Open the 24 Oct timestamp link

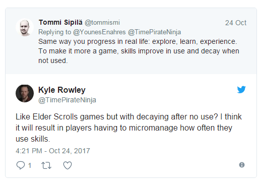(x=236, y=23)
